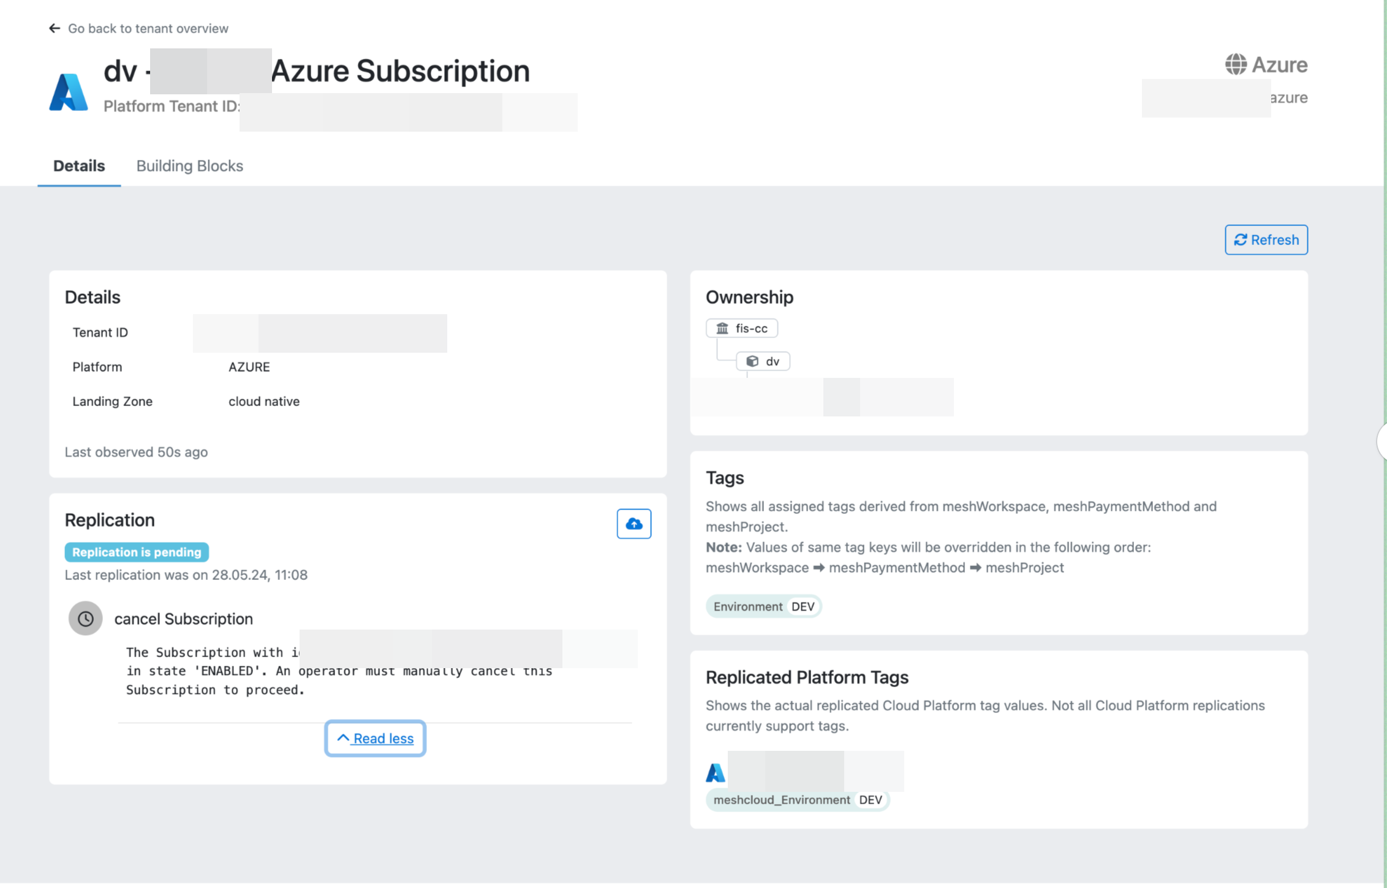1387x888 pixels.
Task: Click the Last observed 50s ago text
Action: coord(136,452)
